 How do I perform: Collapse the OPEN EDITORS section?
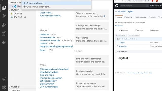(10, 3)
